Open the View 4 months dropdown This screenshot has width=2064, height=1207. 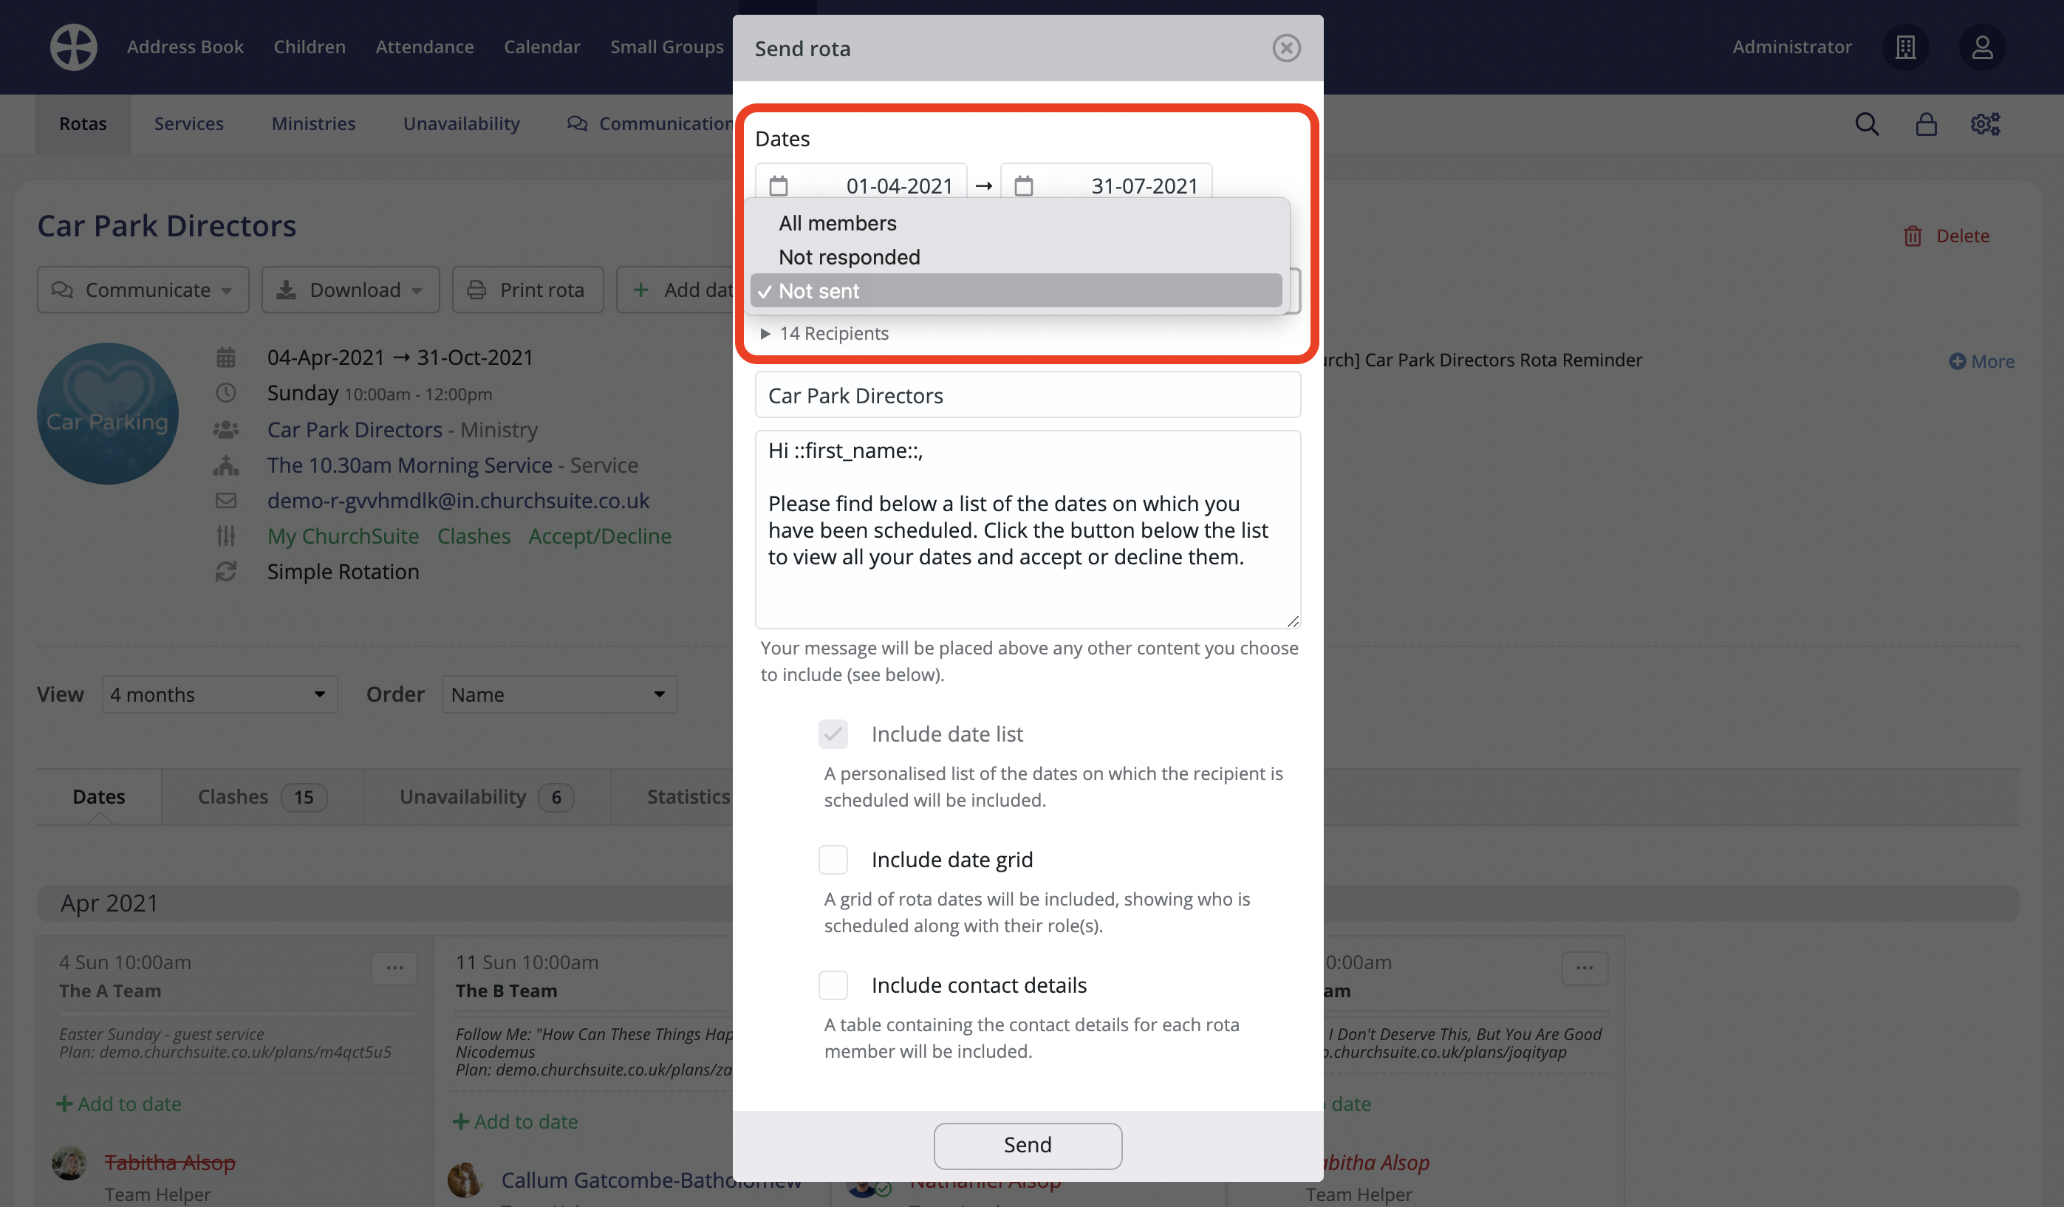click(219, 694)
